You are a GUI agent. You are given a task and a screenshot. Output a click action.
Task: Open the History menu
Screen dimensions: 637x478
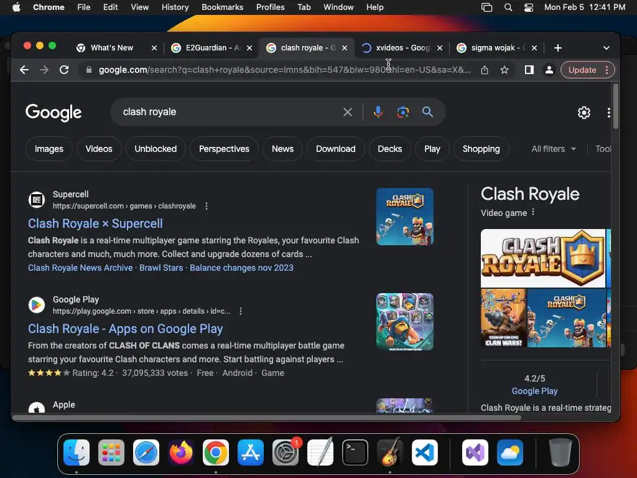pos(175,7)
